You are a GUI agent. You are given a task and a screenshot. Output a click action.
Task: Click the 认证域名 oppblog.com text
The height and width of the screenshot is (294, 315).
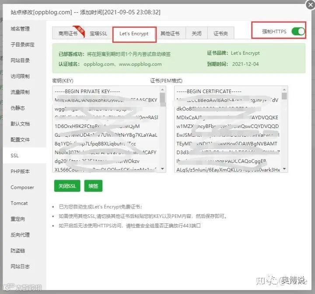tap(122, 64)
